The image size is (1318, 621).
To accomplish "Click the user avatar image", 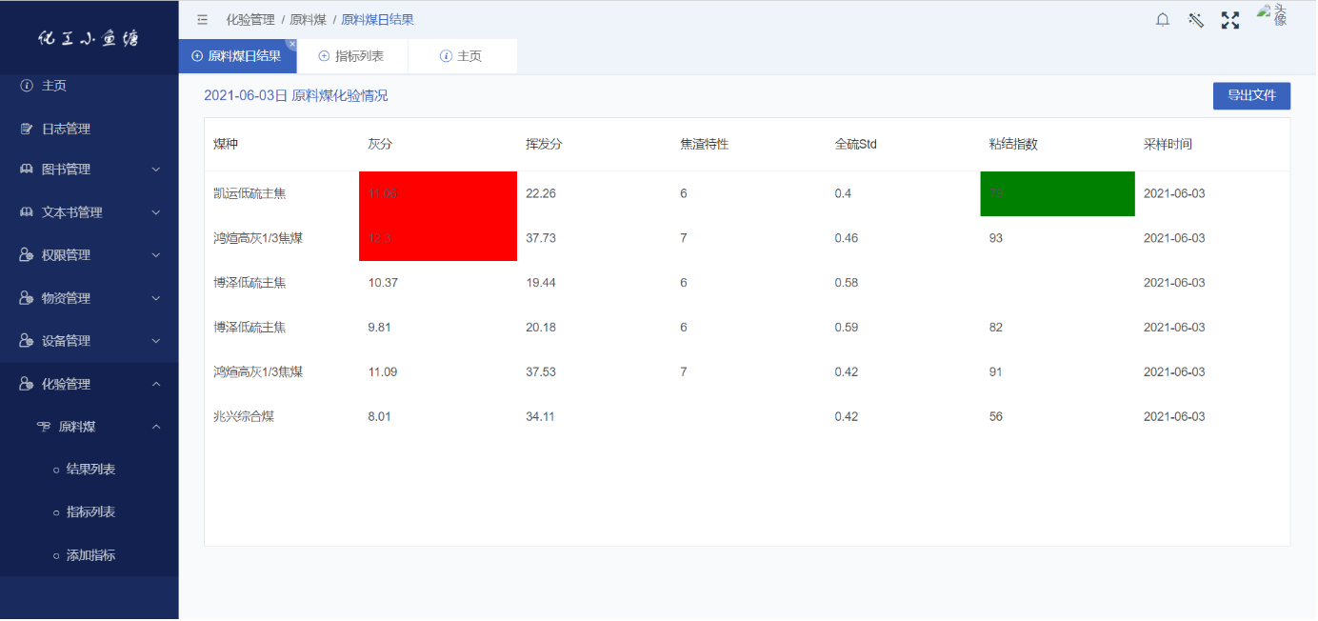I will [x=1271, y=15].
